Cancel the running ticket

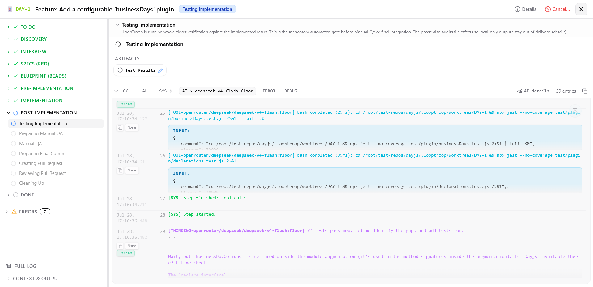pyautogui.click(x=557, y=9)
